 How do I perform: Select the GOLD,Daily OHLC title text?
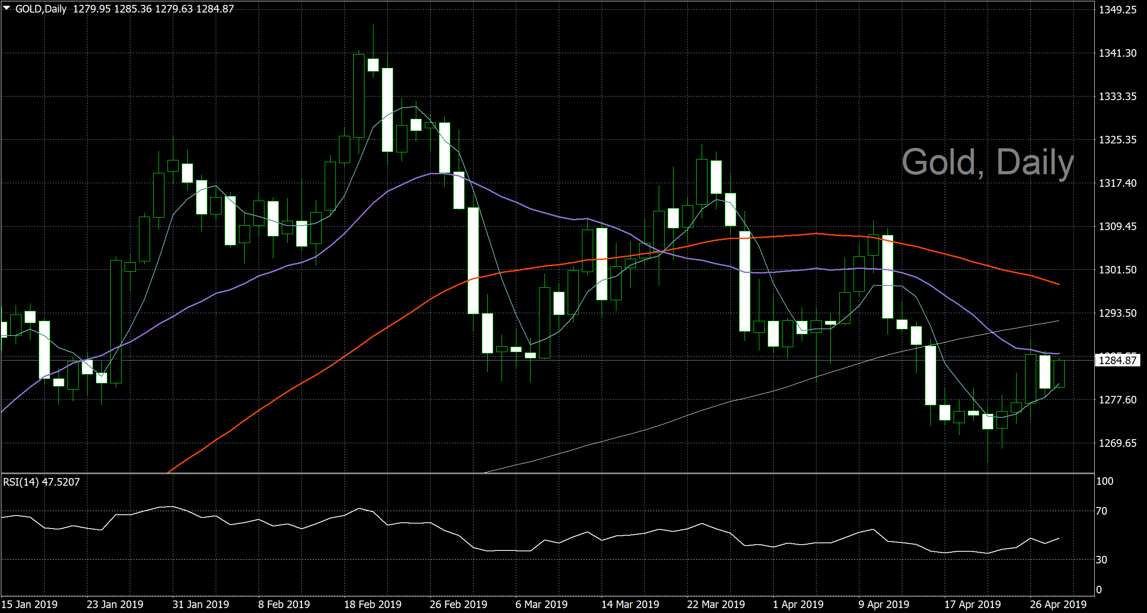coord(125,9)
